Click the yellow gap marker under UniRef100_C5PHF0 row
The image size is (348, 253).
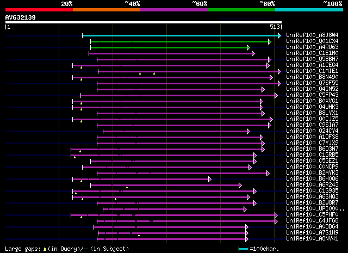(81, 217)
